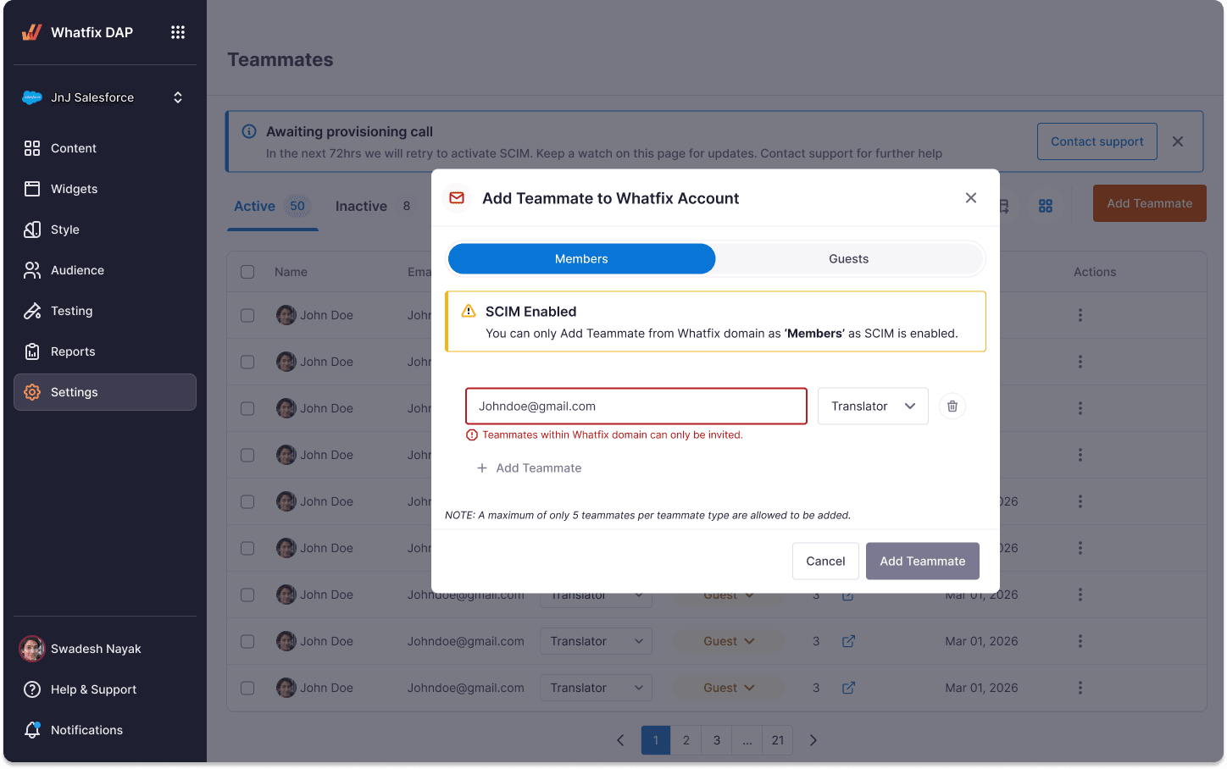1227x769 pixels.
Task: Open actions menu for second table row
Action: (1080, 362)
